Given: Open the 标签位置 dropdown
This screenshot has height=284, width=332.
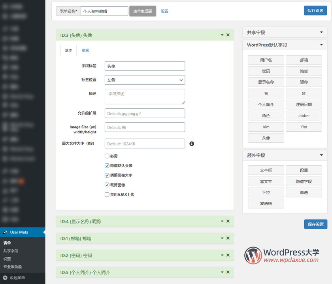Looking at the screenshot, I should click(x=145, y=80).
